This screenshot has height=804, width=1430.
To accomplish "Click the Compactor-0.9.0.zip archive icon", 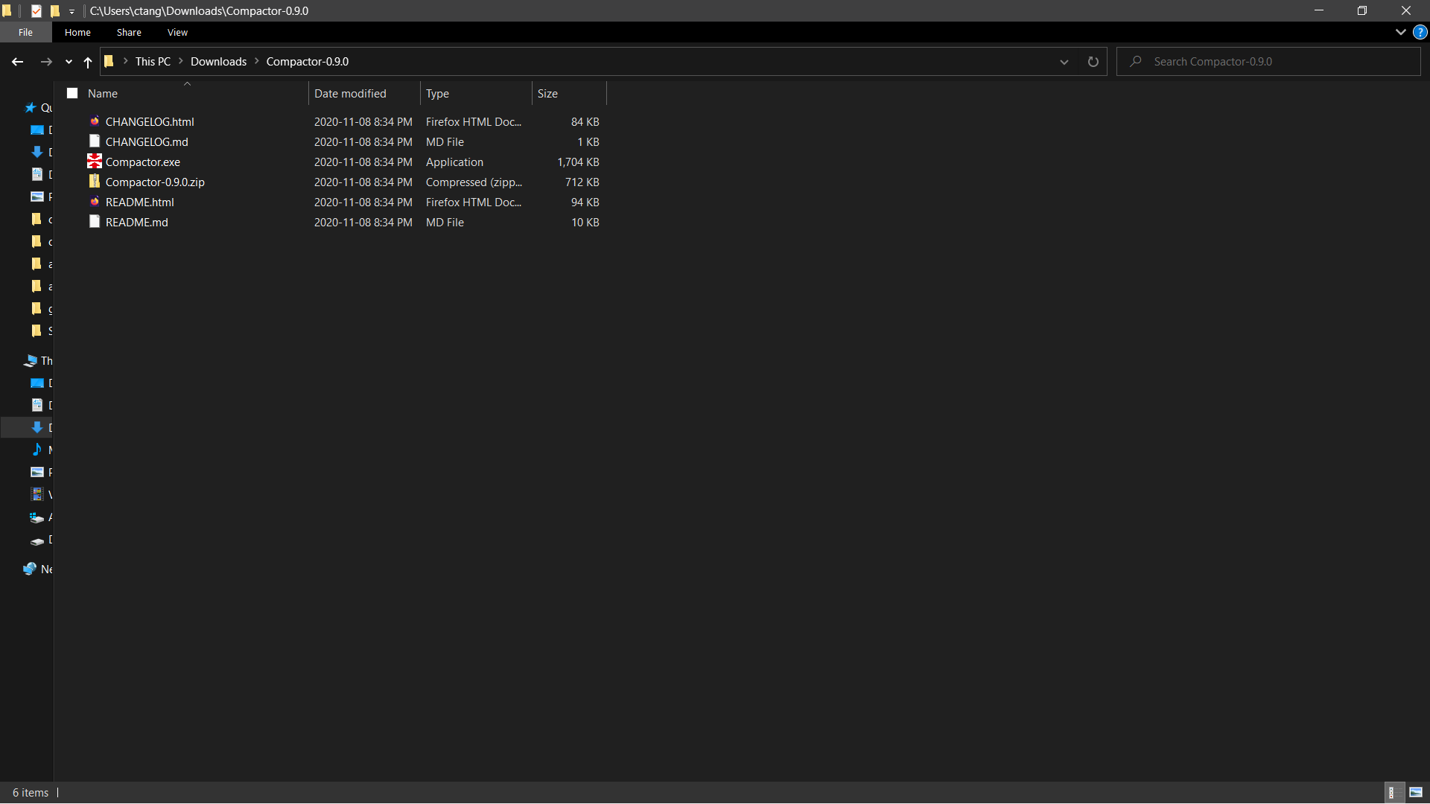I will 95,182.
